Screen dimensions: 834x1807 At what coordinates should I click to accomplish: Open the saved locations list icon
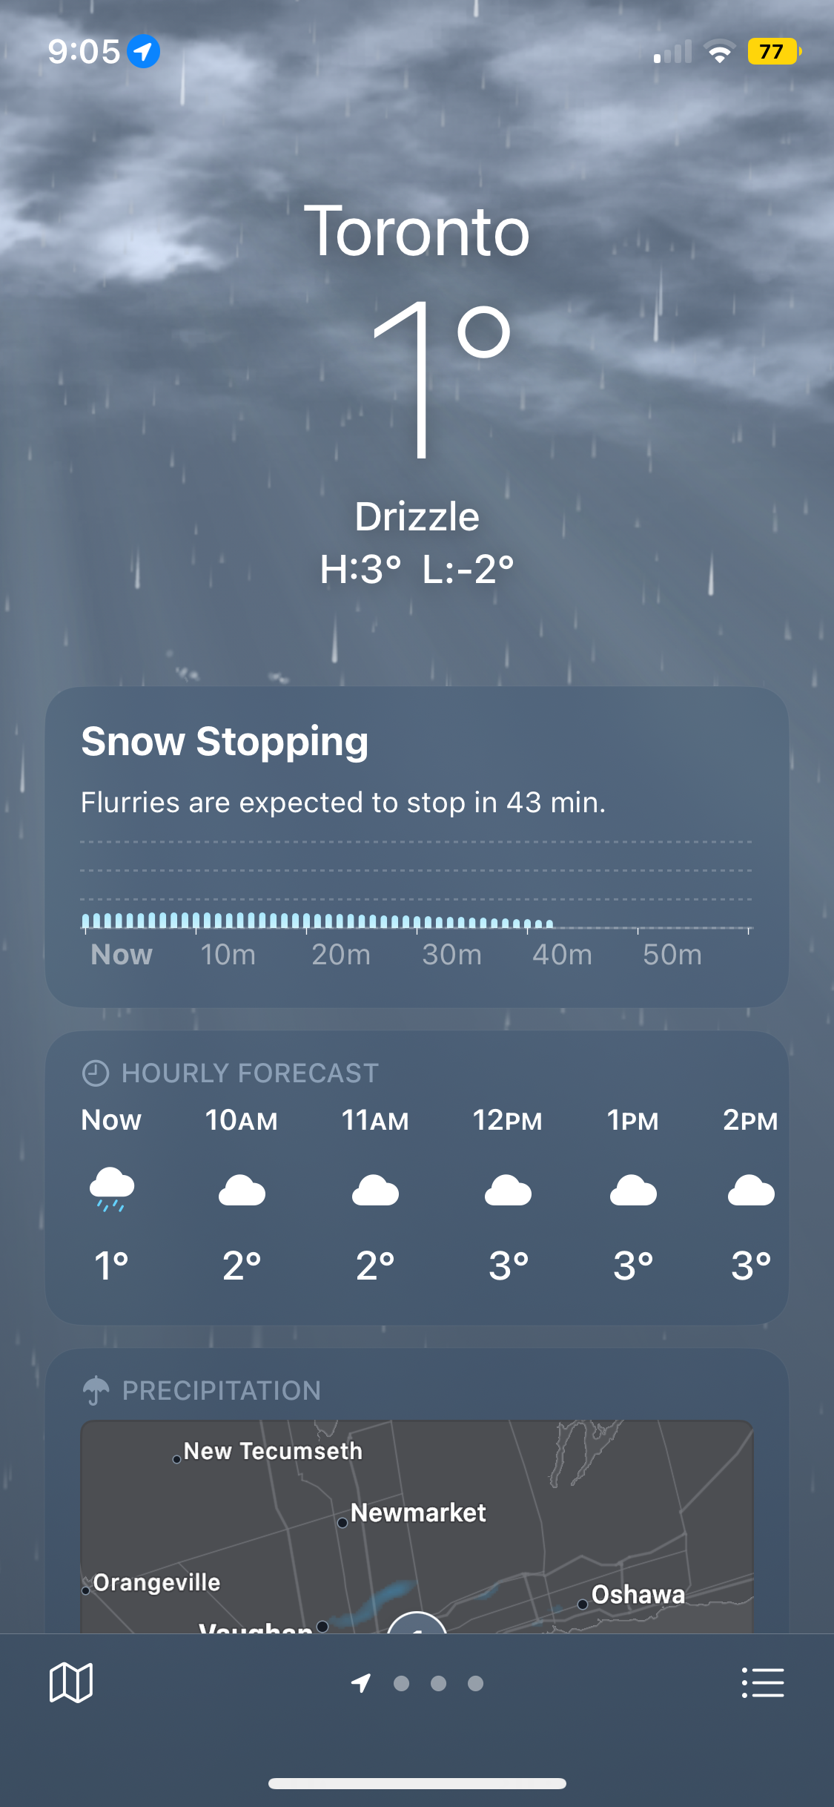point(763,1682)
